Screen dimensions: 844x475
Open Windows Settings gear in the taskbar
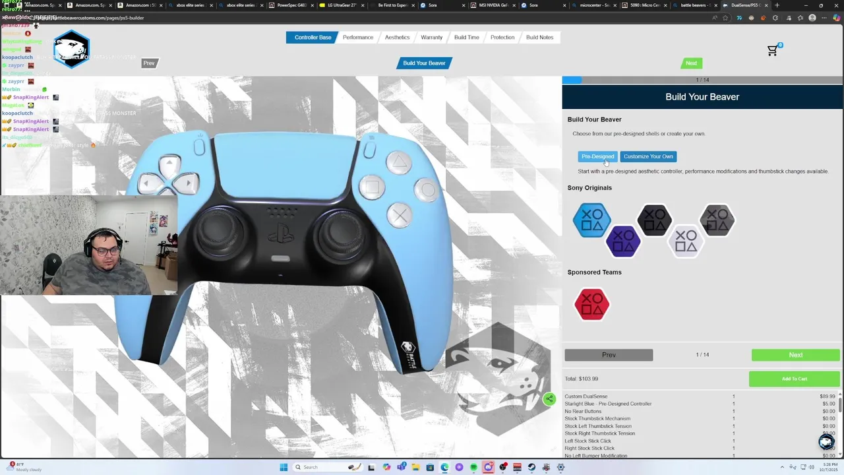(561, 467)
